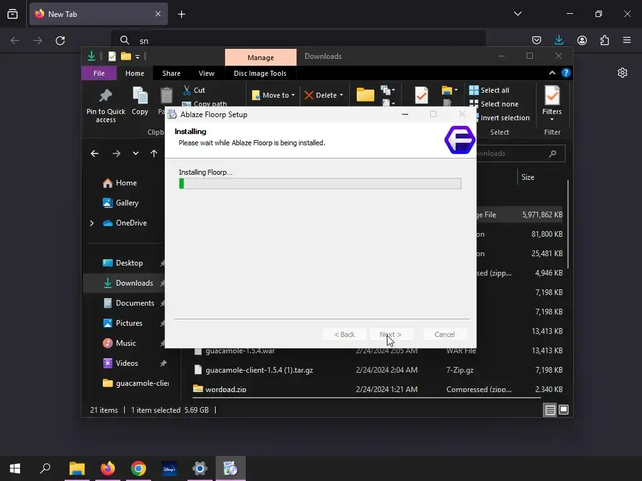Open Pictures in navigation pane
This screenshot has width=642, height=481.
pyautogui.click(x=129, y=323)
